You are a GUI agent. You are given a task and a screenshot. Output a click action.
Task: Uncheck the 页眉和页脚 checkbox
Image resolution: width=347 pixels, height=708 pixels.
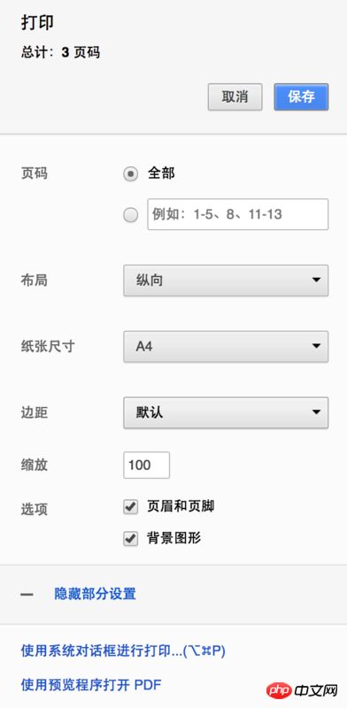[x=131, y=507]
